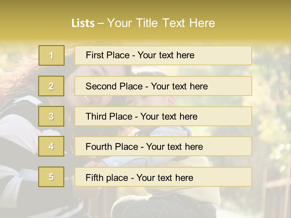Click the number 3 box
This screenshot has width=291, height=218.
click(51, 116)
